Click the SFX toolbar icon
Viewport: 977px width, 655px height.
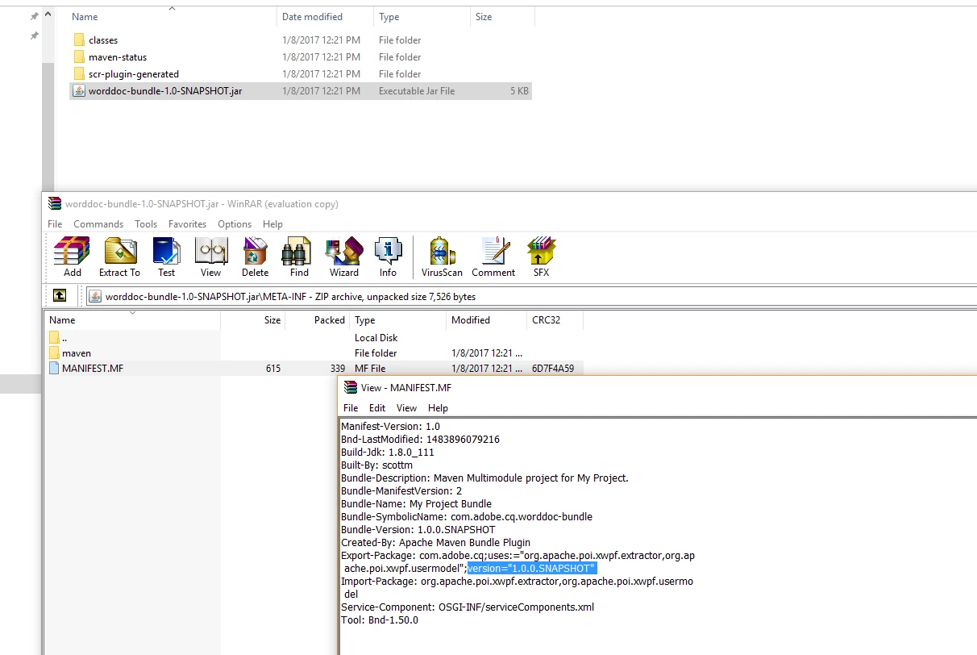pyautogui.click(x=541, y=252)
